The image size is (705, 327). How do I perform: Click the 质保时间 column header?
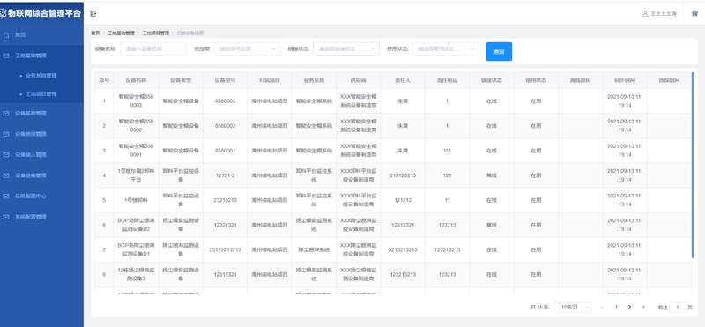coord(669,80)
